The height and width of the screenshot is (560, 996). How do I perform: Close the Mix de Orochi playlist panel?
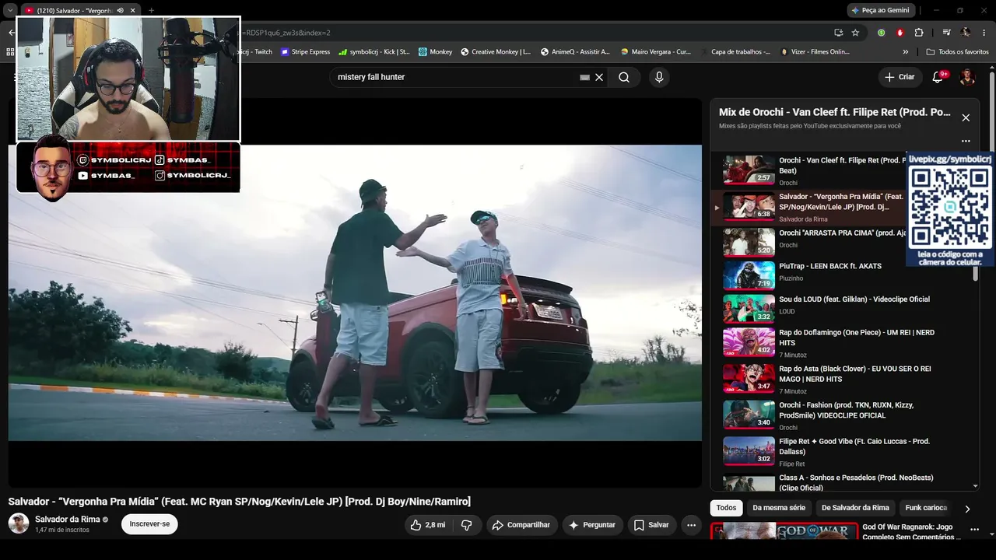(x=966, y=117)
